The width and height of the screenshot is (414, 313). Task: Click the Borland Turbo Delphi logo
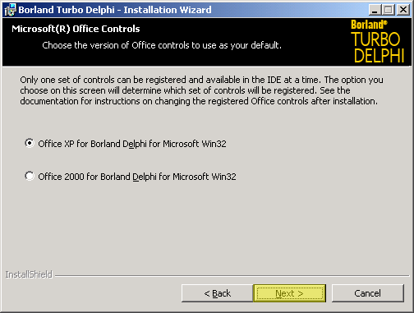pos(378,42)
